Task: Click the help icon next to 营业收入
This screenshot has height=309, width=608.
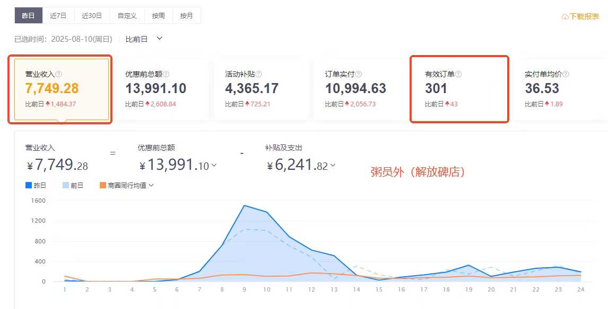Action: coord(58,74)
